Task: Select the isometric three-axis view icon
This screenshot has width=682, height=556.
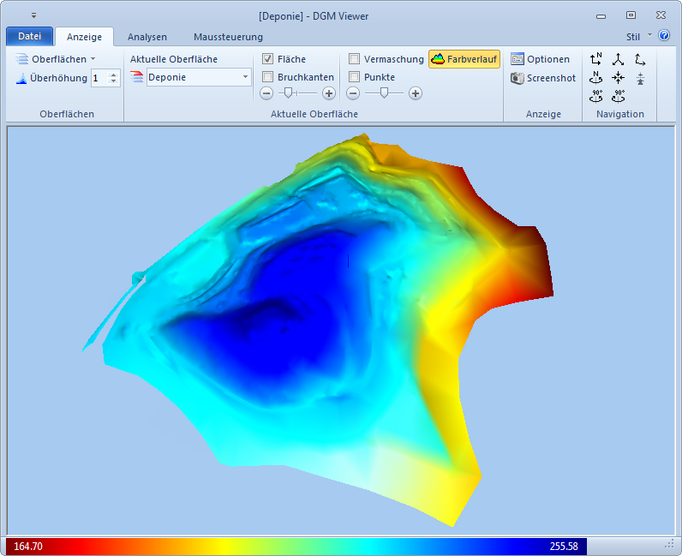Action: (x=618, y=59)
